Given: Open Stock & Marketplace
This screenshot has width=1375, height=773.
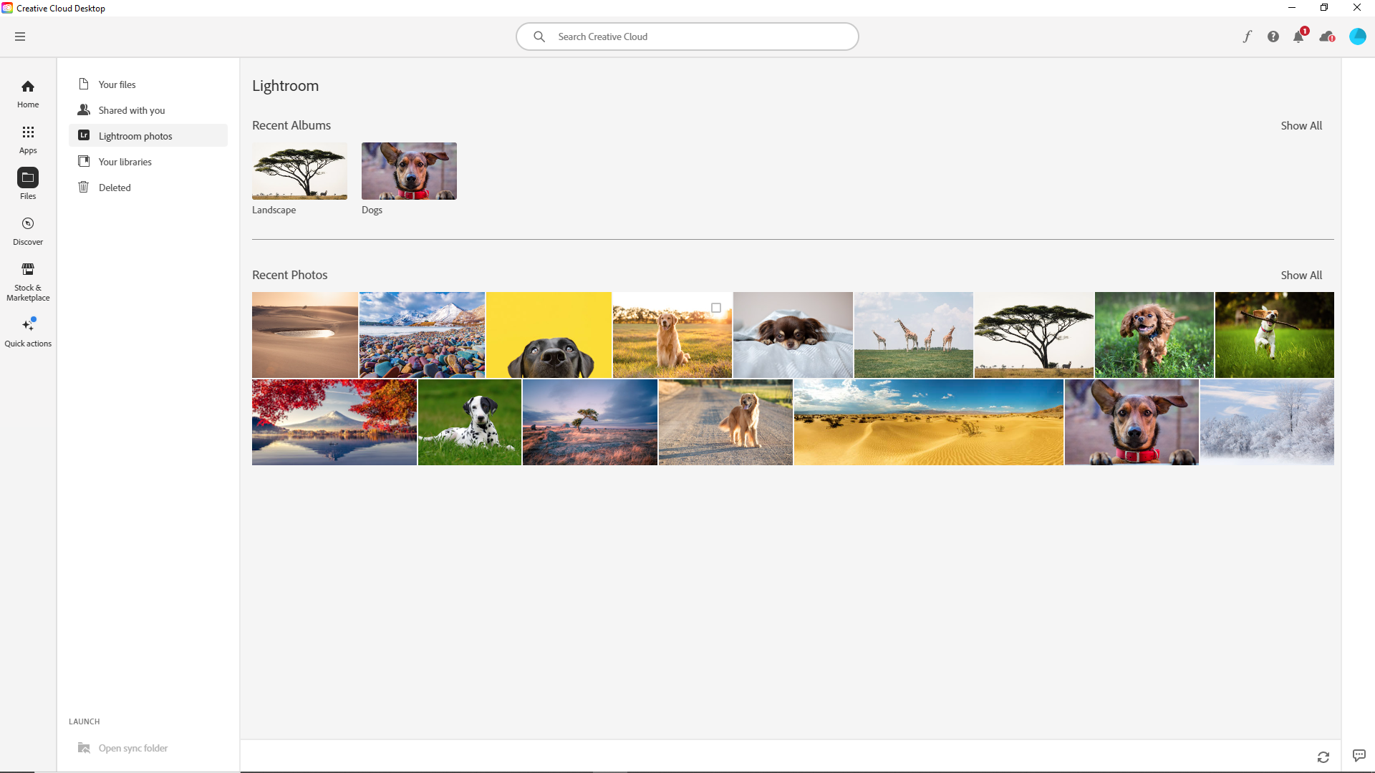Looking at the screenshot, I should (27, 279).
